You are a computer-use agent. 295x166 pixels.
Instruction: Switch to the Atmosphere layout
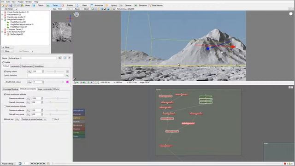[97, 6]
